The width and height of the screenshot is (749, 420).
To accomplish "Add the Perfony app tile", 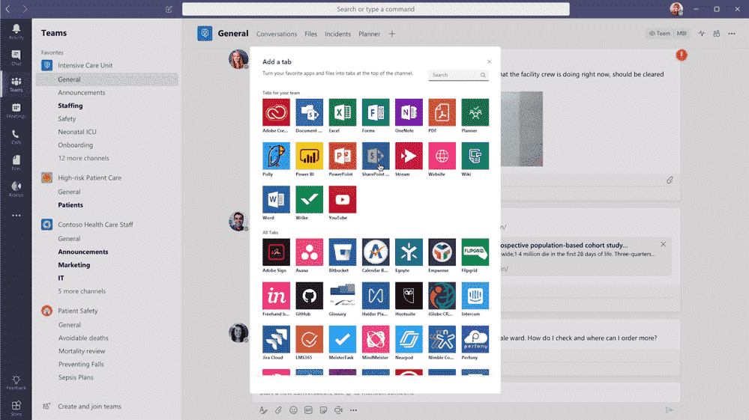I will (x=475, y=339).
